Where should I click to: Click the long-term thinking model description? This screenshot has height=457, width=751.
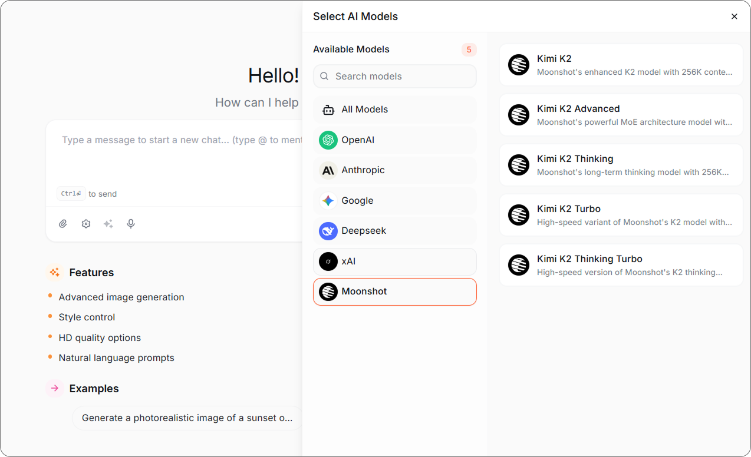tap(633, 172)
